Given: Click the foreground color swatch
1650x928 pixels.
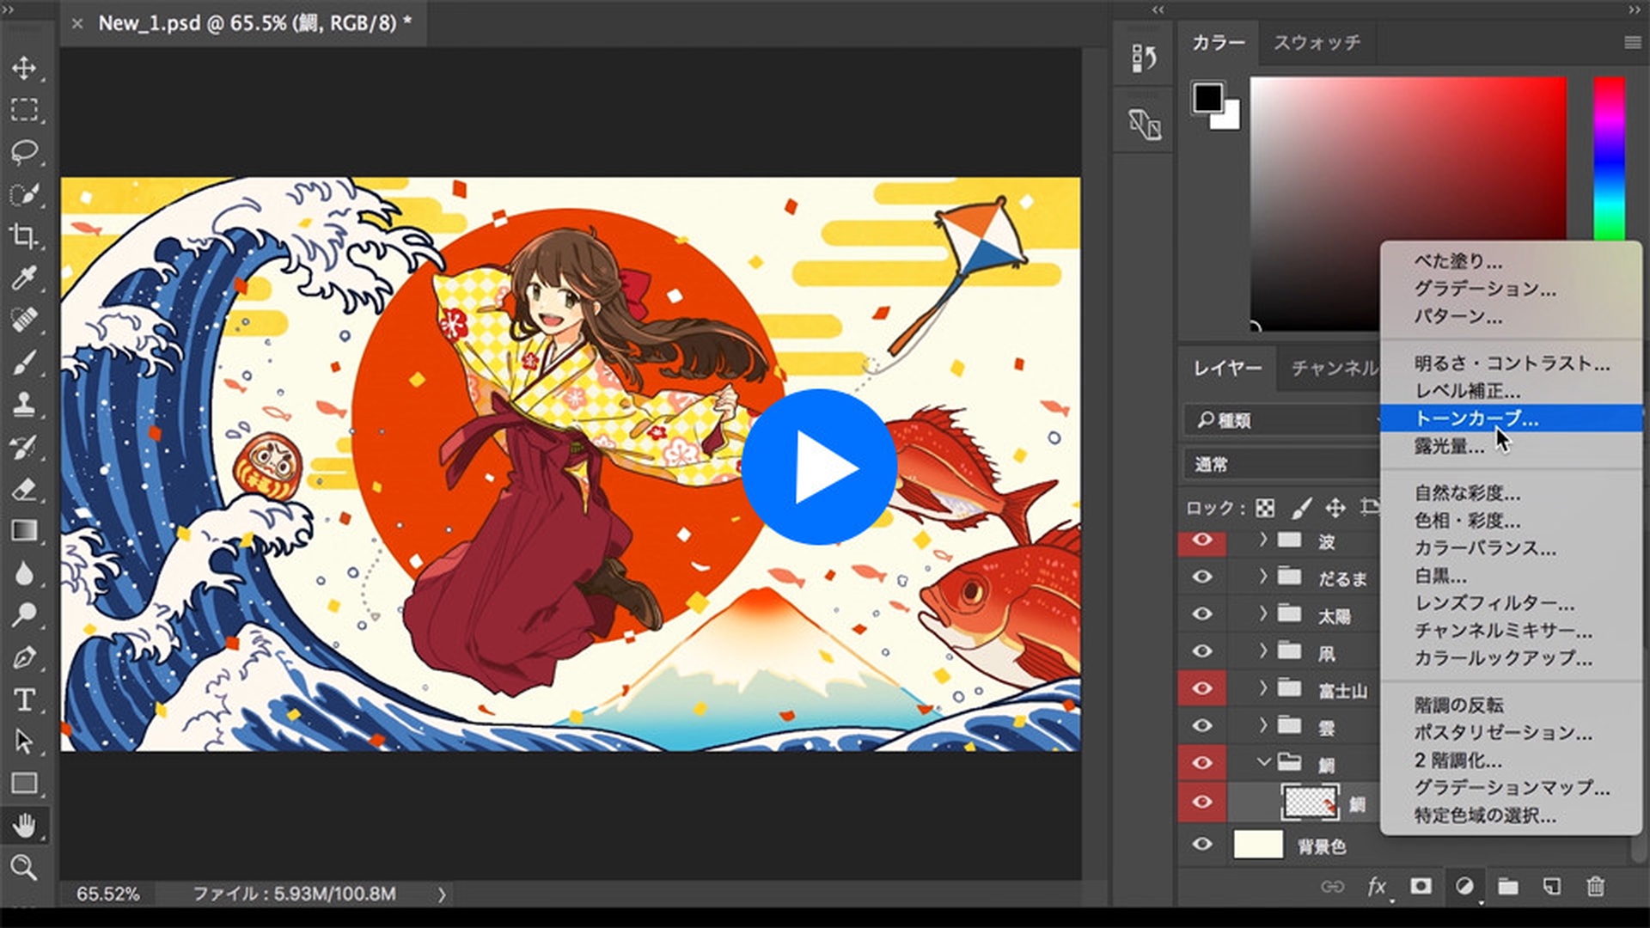Looking at the screenshot, I should tap(1207, 97).
